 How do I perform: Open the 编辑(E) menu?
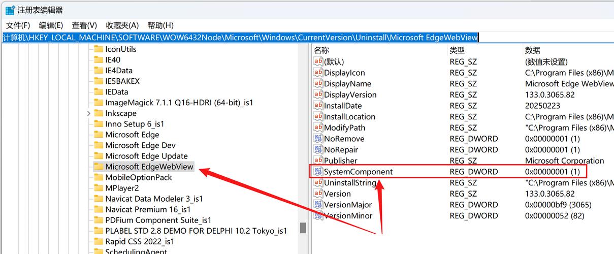(51, 25)
